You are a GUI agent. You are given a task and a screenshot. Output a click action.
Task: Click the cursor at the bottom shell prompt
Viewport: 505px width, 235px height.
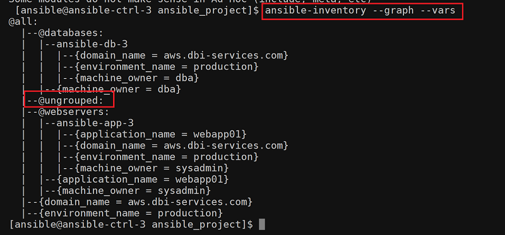coord(262,224)
